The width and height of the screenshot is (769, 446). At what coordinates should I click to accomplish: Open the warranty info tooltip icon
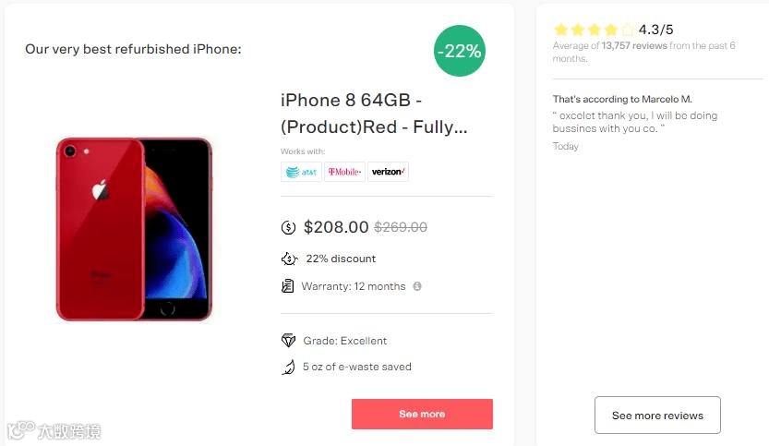pos(417,286)
